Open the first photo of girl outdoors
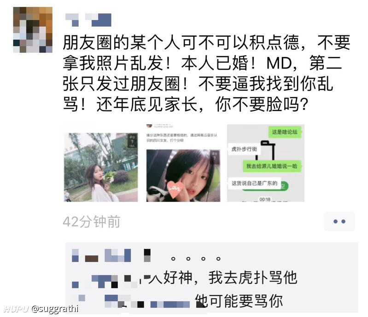Viewport: 368px width, 317px height. coord(101,167)
